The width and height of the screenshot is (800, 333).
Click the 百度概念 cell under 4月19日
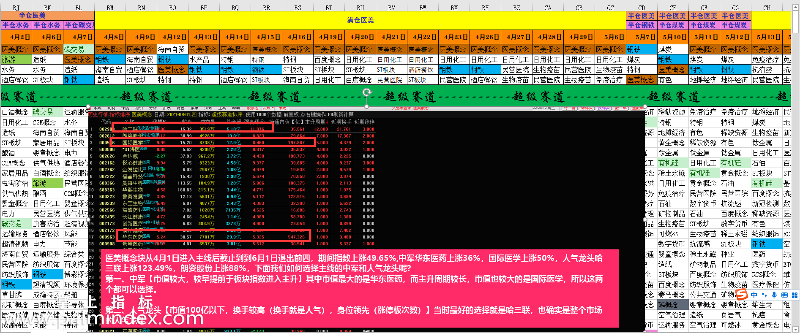[x=329, y=60]
